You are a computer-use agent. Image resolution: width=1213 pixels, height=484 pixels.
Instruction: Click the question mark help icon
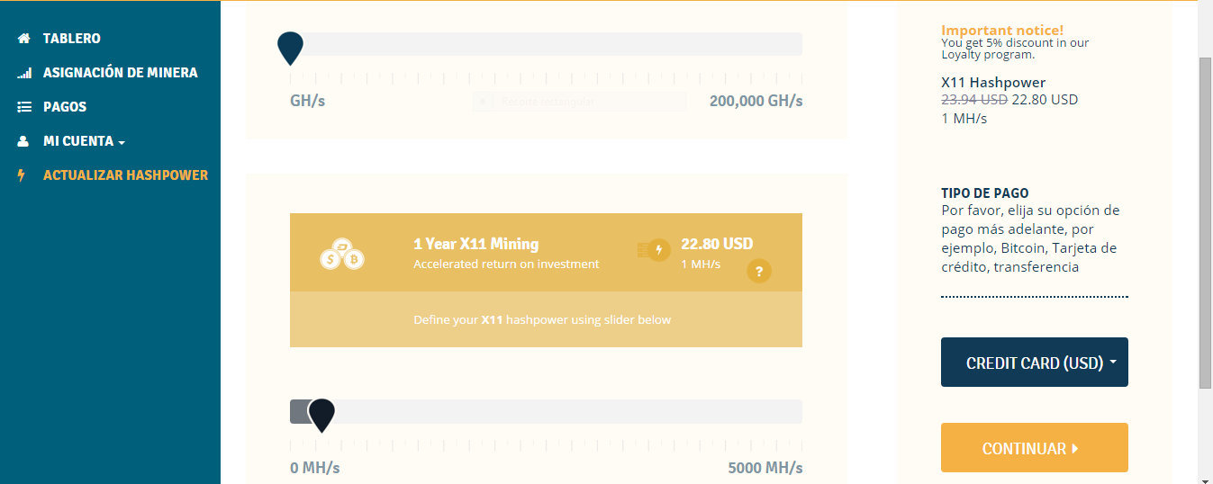(x=759, y=271)
